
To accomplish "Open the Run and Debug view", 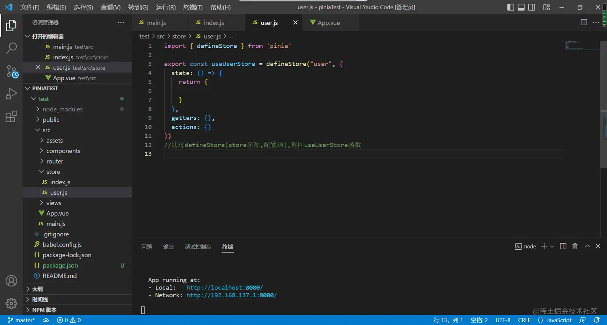I will point(11,94).
